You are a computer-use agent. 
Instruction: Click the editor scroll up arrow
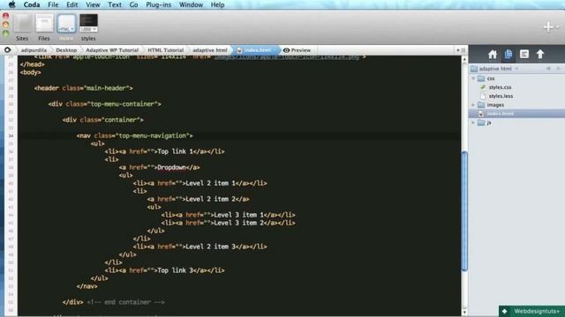pyautogui.click(x=464, y=60)
